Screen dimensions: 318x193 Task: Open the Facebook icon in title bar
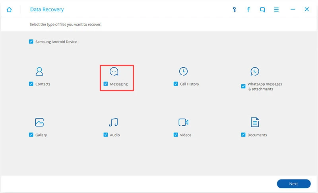pos(248,10)
